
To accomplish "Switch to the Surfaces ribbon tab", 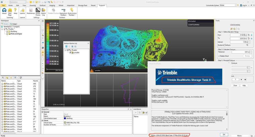I will coord(43,5).
